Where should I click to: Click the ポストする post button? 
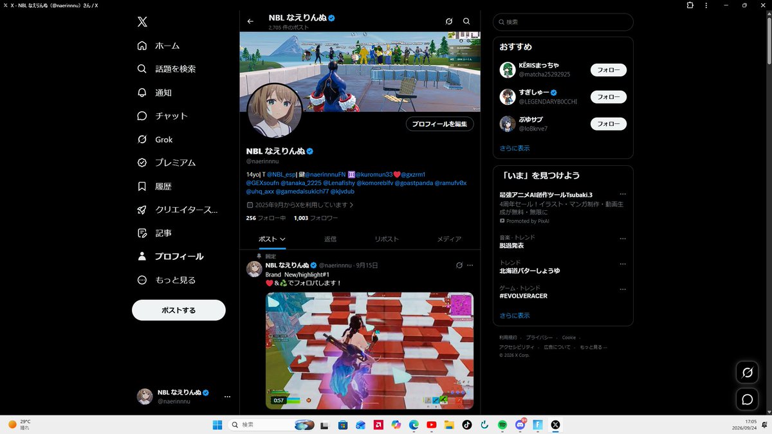pyautogui.click(x=179, y=310)
